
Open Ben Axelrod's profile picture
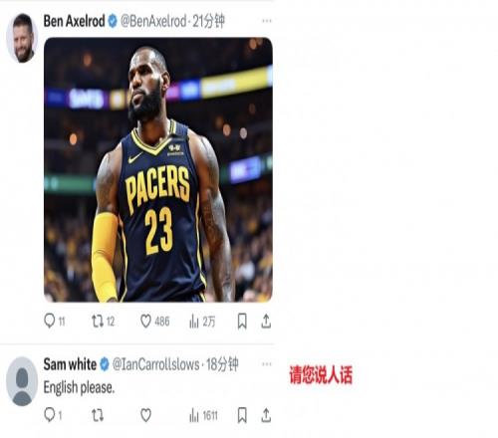click(22, 38)
